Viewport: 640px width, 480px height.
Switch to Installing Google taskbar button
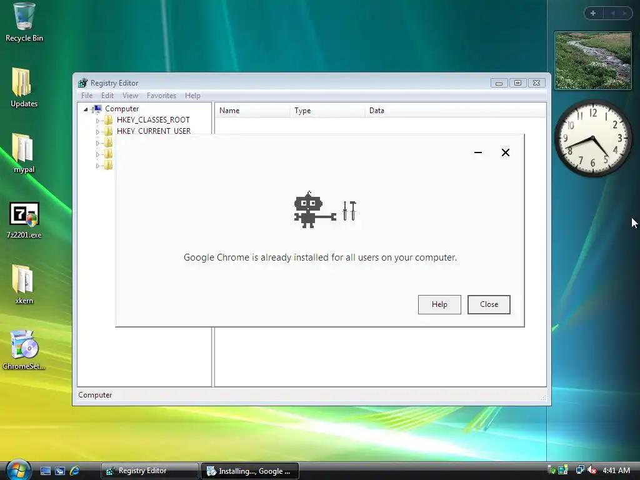coord(250,471)
